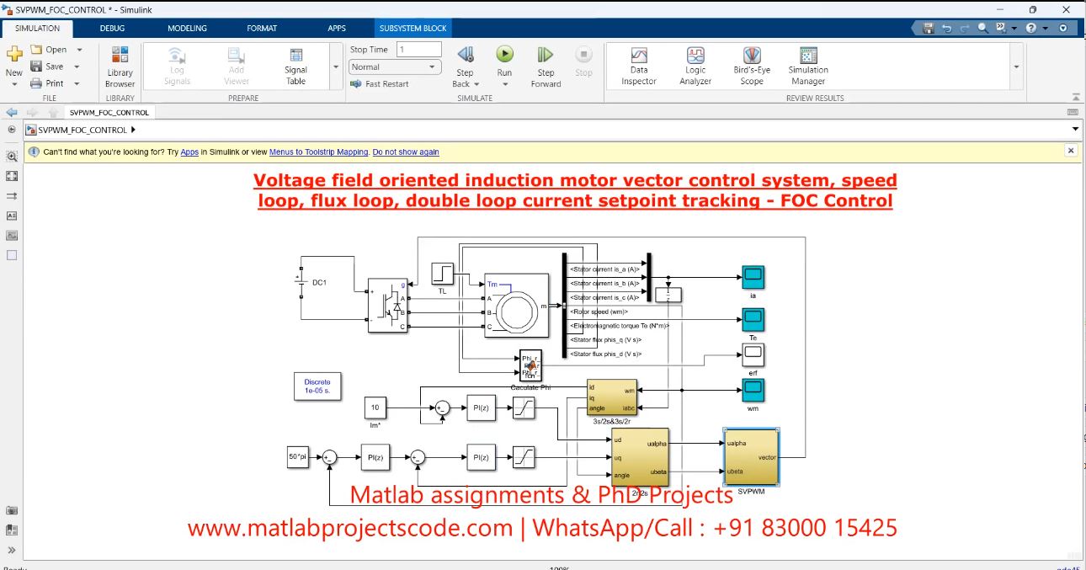
Task: Click the Save button in File group
Action: point(47,67)
